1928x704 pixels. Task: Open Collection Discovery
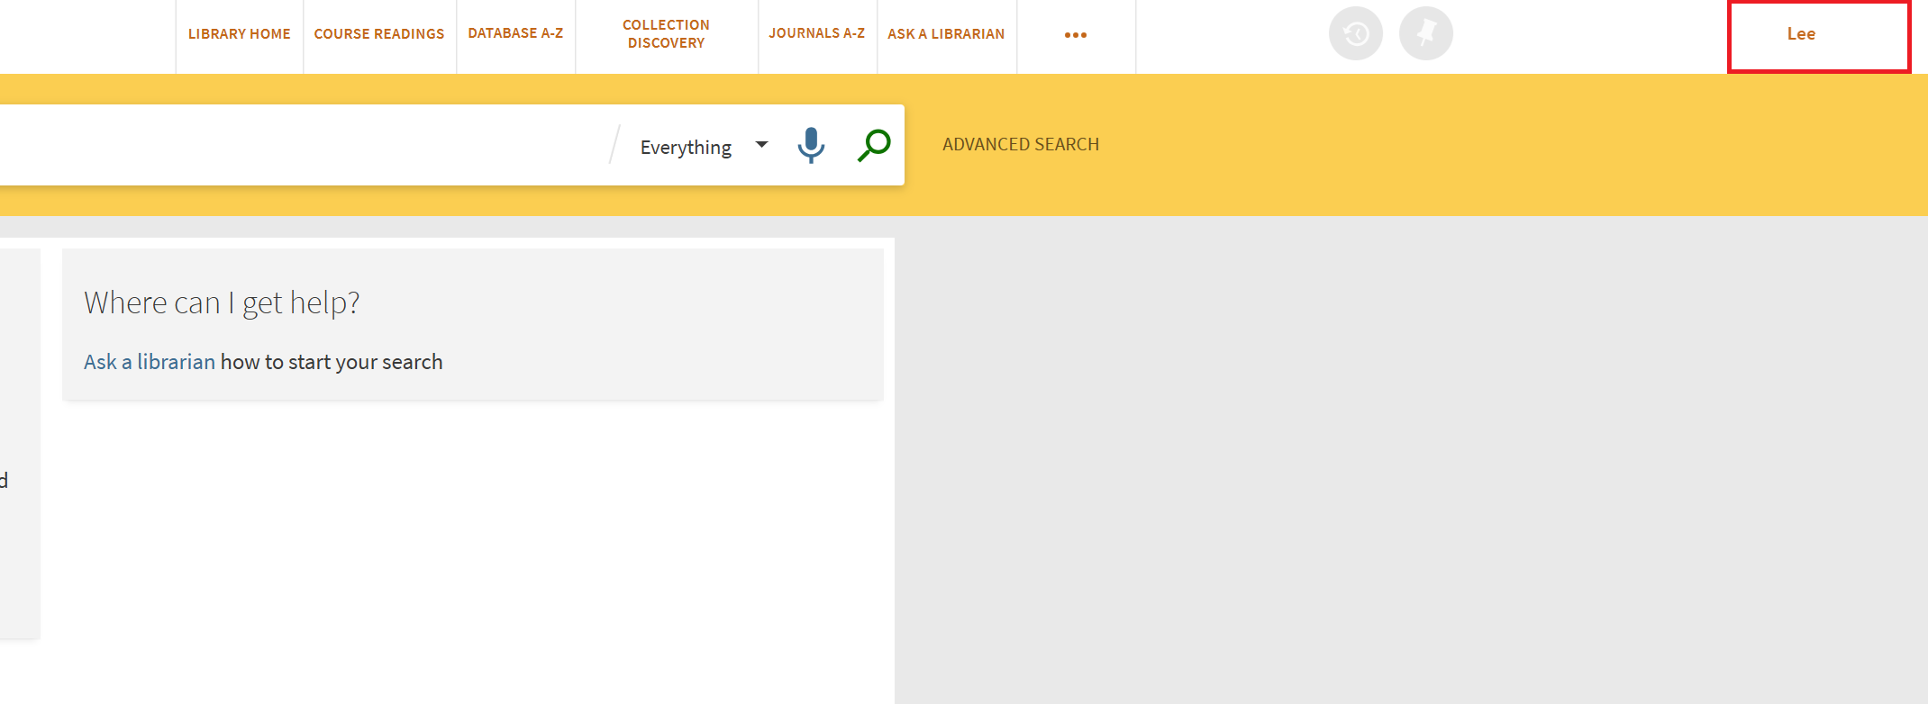point(666,34)
